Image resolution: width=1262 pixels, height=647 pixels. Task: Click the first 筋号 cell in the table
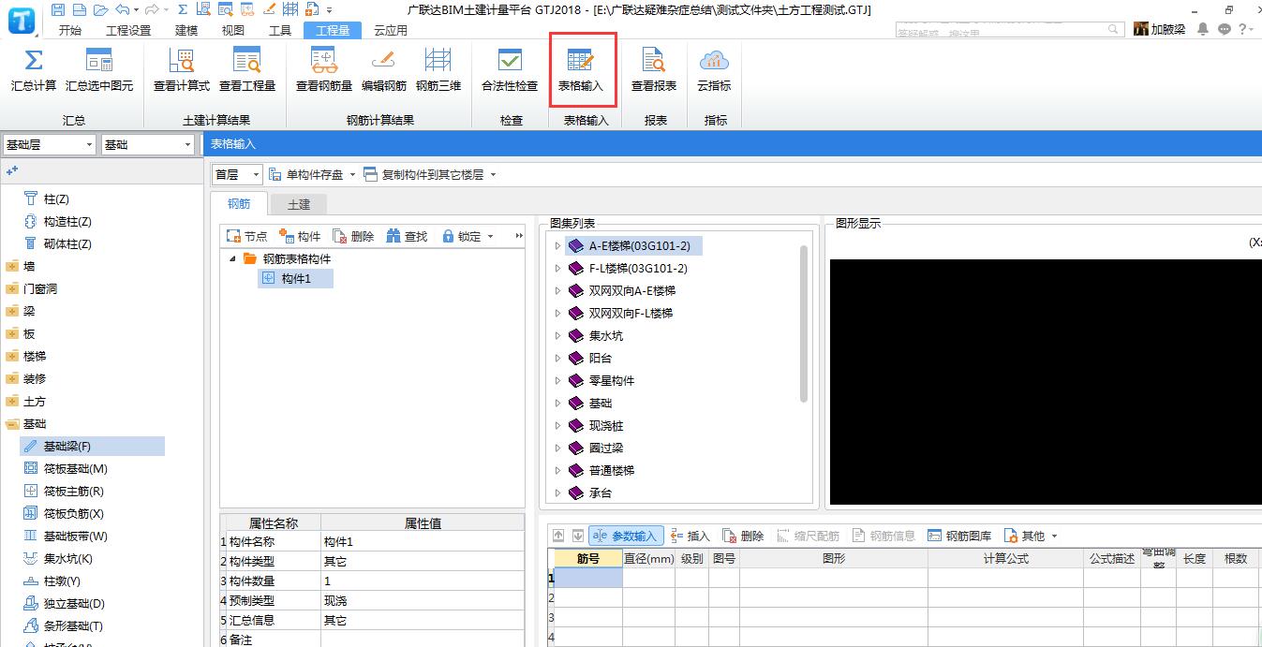tap(588, 578)
